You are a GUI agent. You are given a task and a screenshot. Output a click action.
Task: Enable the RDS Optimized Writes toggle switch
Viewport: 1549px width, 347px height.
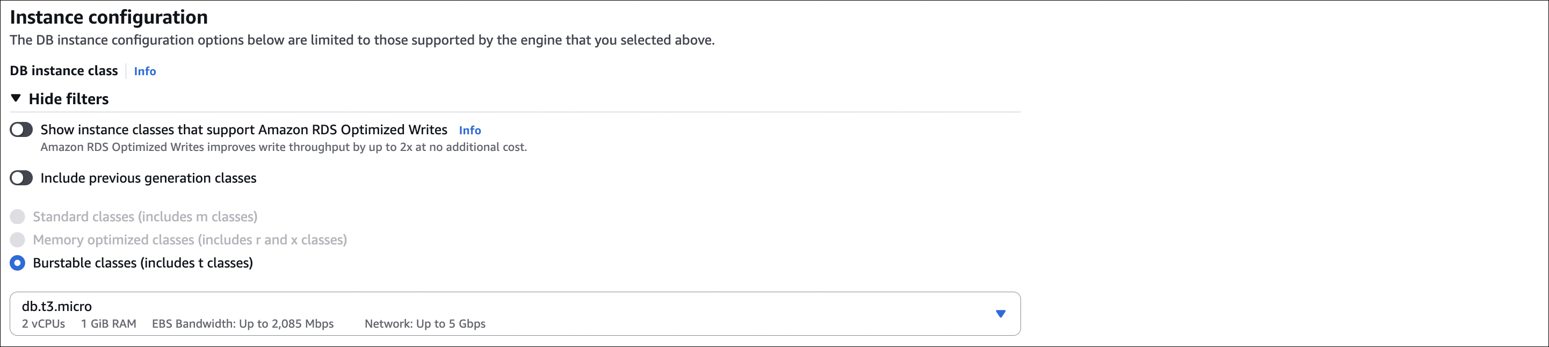tap(21, 130)
